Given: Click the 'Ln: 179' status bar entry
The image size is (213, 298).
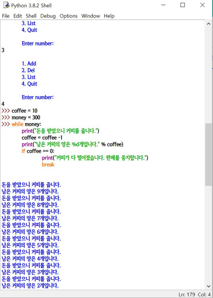Looking at the screenshot, I should tap(187, 295).
